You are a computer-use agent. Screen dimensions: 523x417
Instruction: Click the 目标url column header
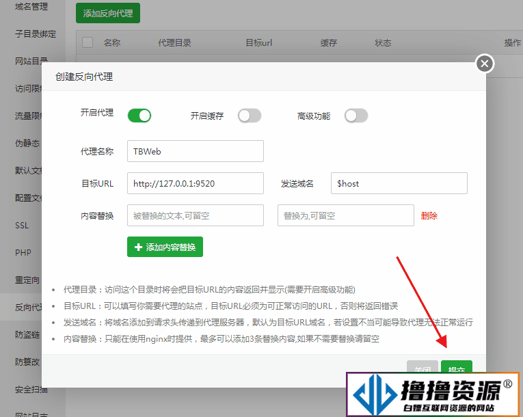(259, 42)
